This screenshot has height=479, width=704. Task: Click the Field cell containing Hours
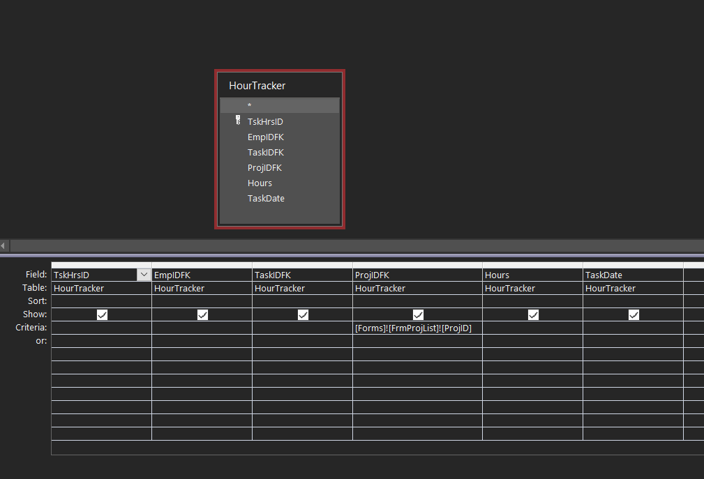pos(532,275)
